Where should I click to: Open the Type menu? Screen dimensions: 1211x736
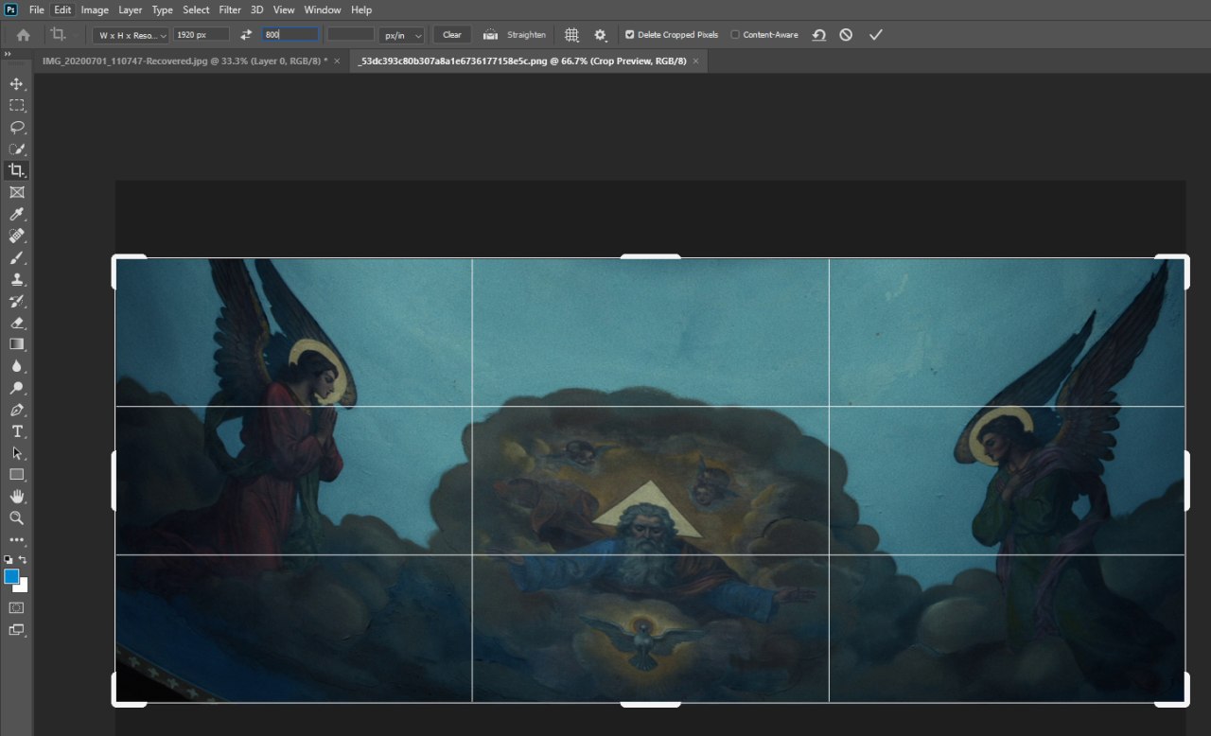(163, 9)
